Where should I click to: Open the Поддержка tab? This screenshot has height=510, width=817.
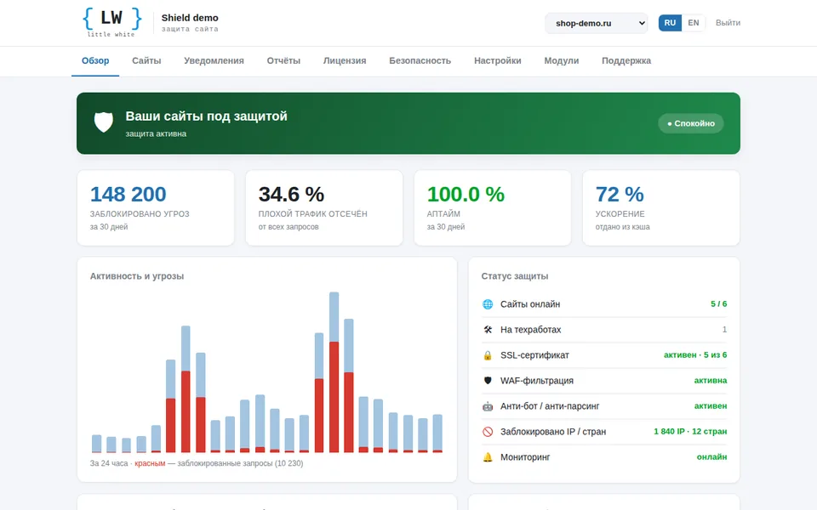pyautogui.click(x=626, y=61)
